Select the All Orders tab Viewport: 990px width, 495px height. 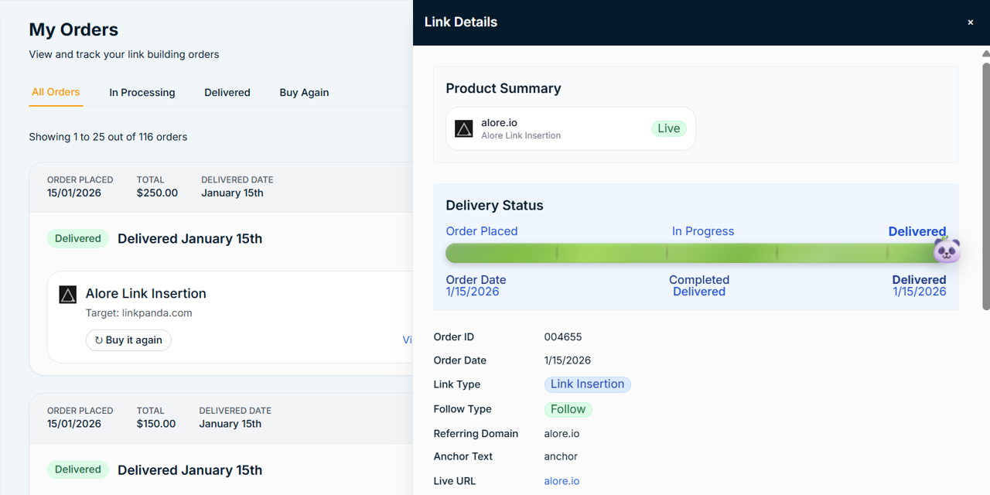coord(56,92)
